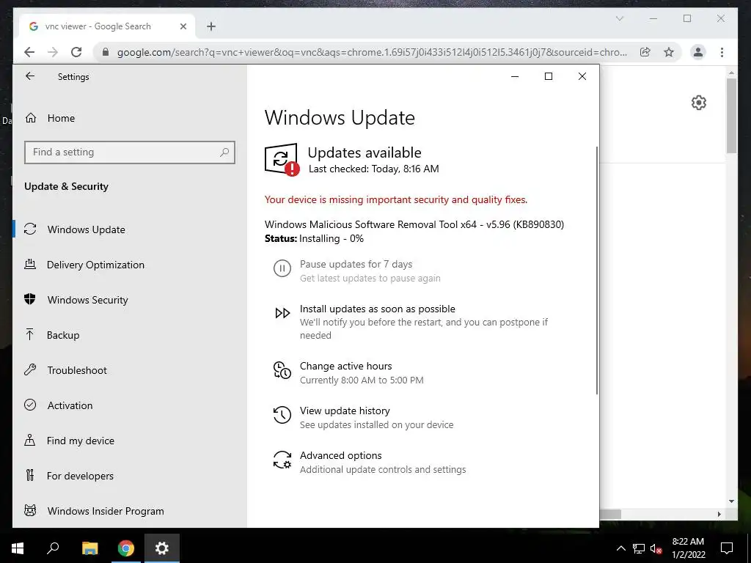Click the Settings window vertical scrollbar
751x563 pixels.
(x=597, y=271)
